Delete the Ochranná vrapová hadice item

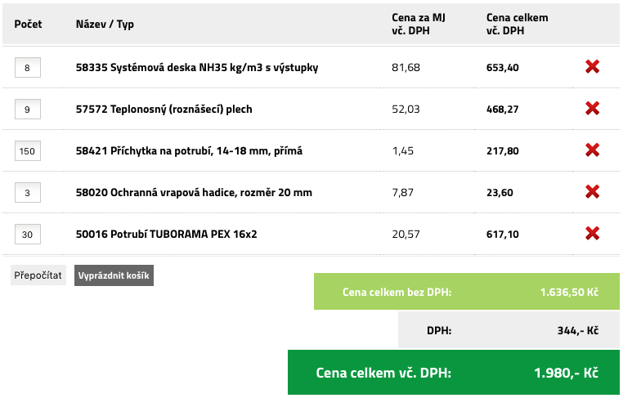point(593,192)
